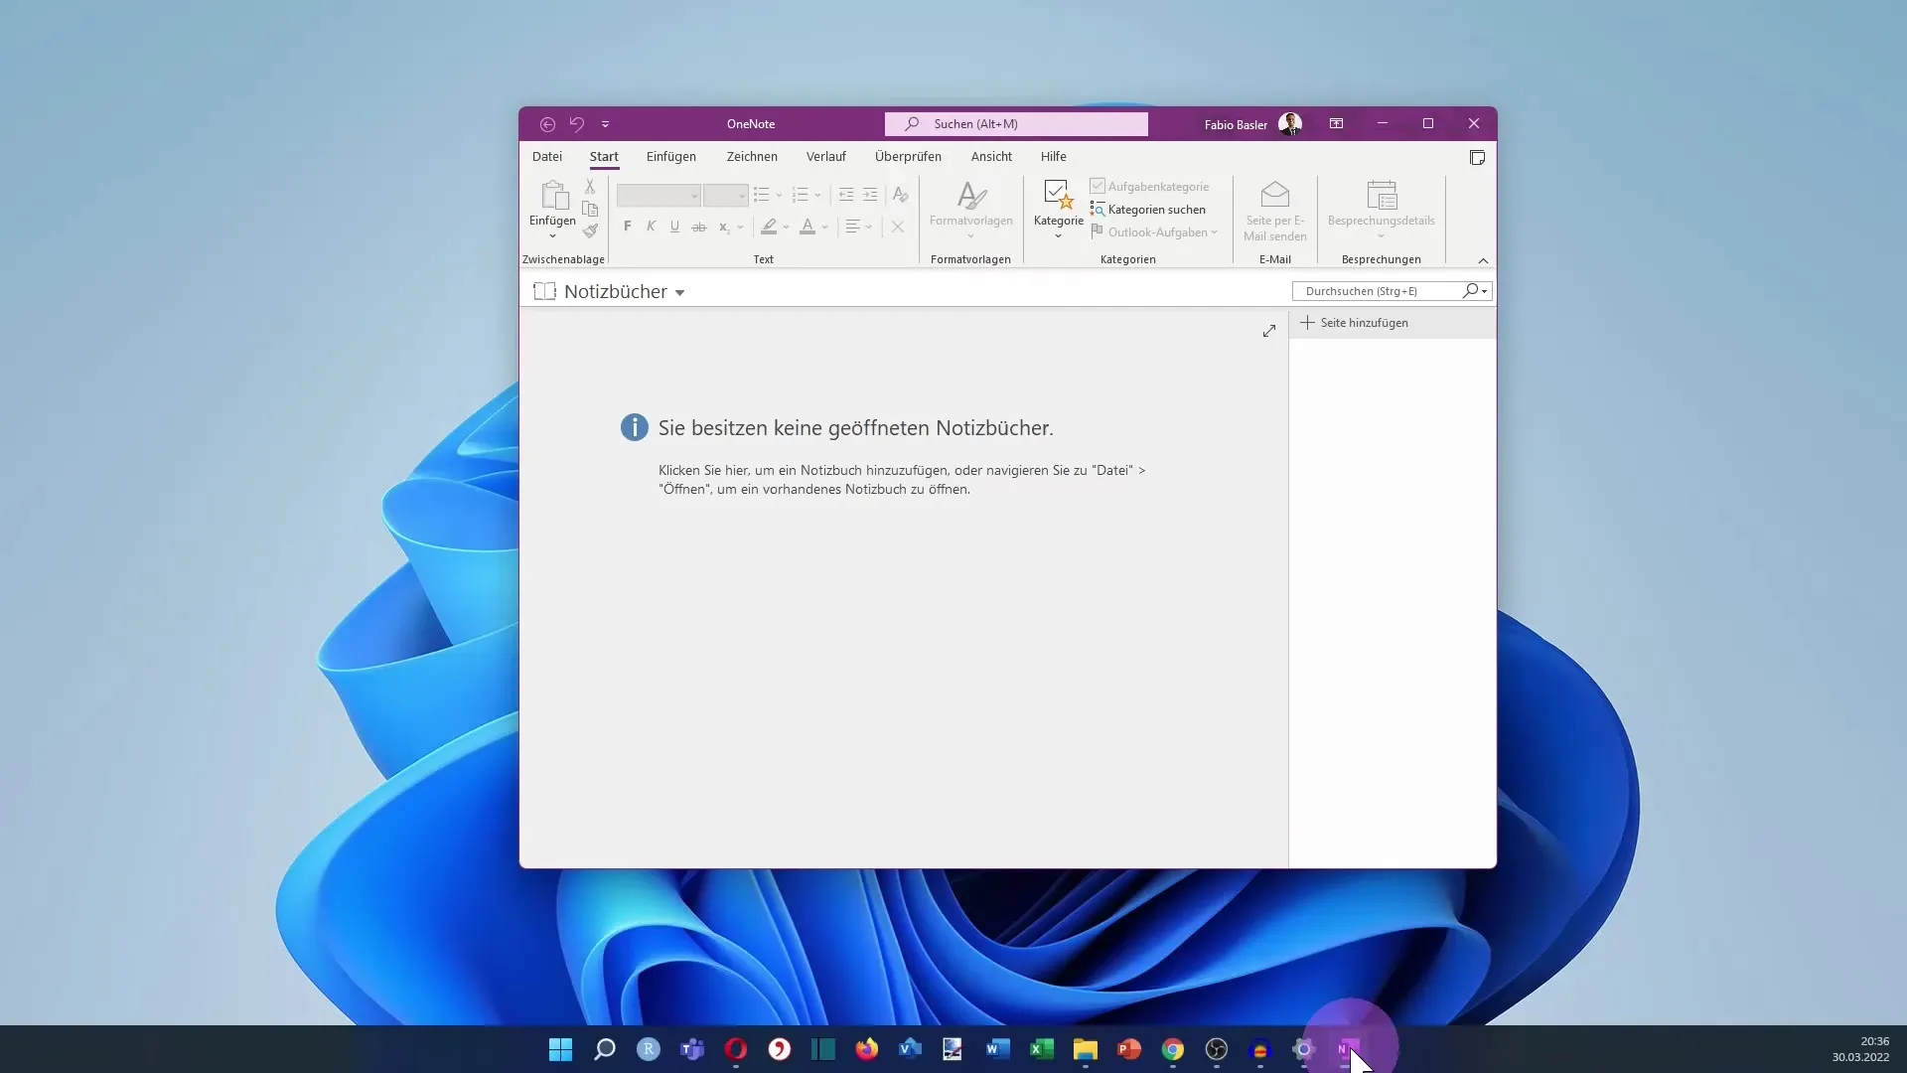Click the clear formatting icon
Viewport: 1907px width, 1073px height.
click(900, 195)
